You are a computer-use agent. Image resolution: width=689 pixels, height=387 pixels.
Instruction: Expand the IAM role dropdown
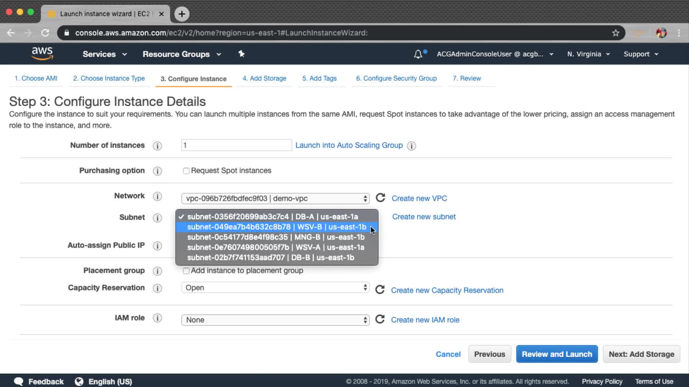point(275,320)
